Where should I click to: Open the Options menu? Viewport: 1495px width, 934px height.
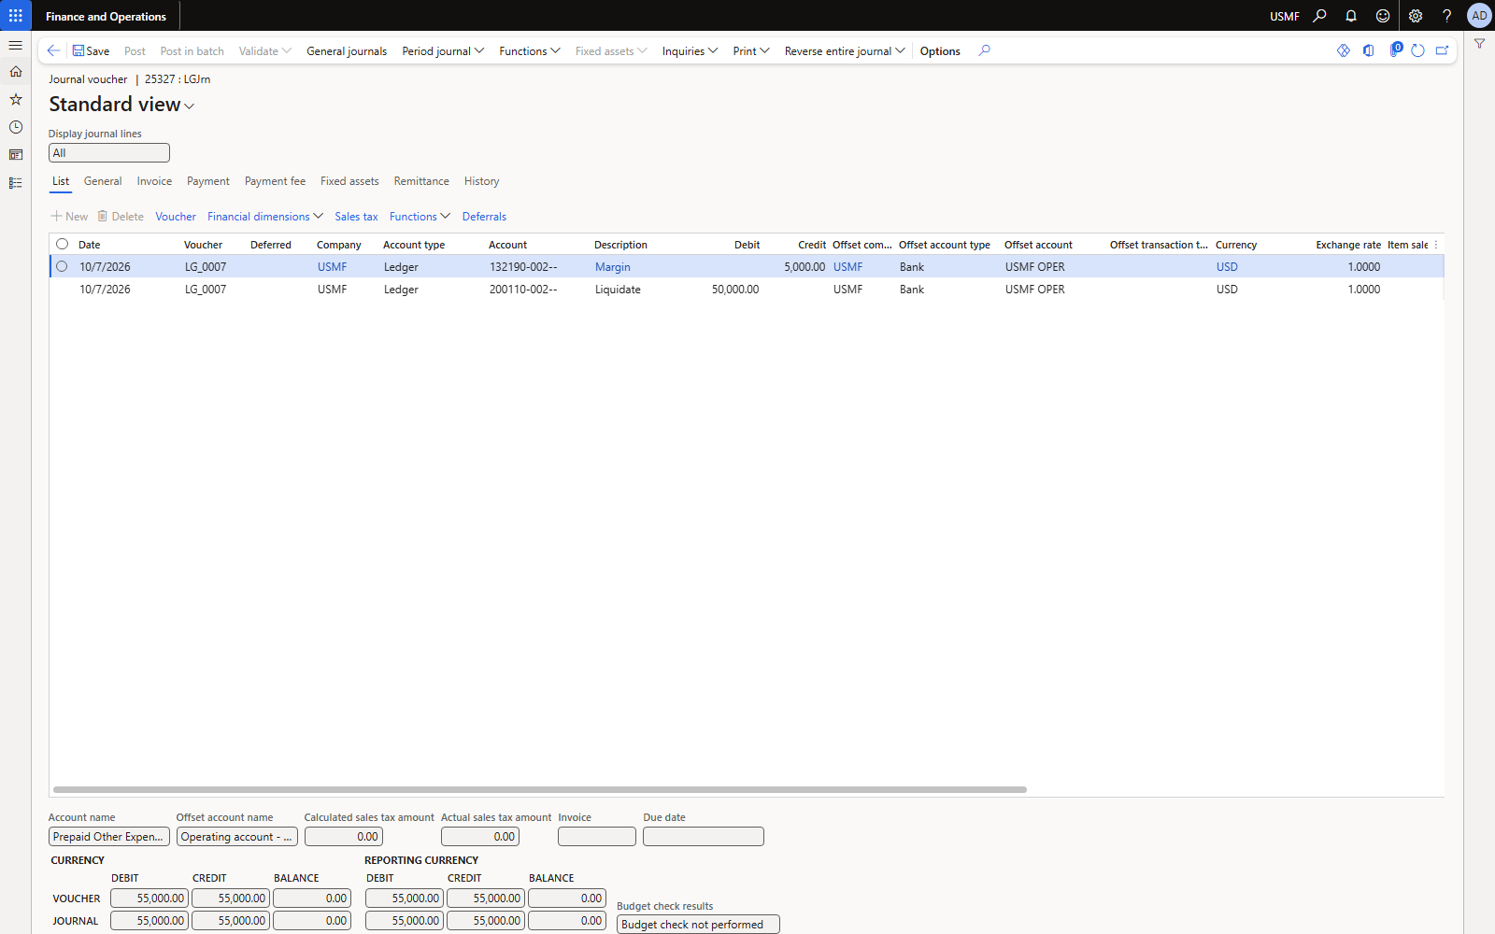tap(940, 51)
